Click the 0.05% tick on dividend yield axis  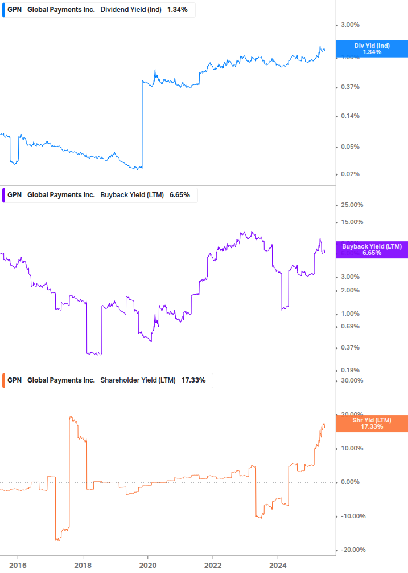[x=350, y=147]
